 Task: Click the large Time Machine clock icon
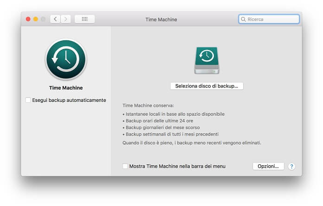tap(65, 60)
